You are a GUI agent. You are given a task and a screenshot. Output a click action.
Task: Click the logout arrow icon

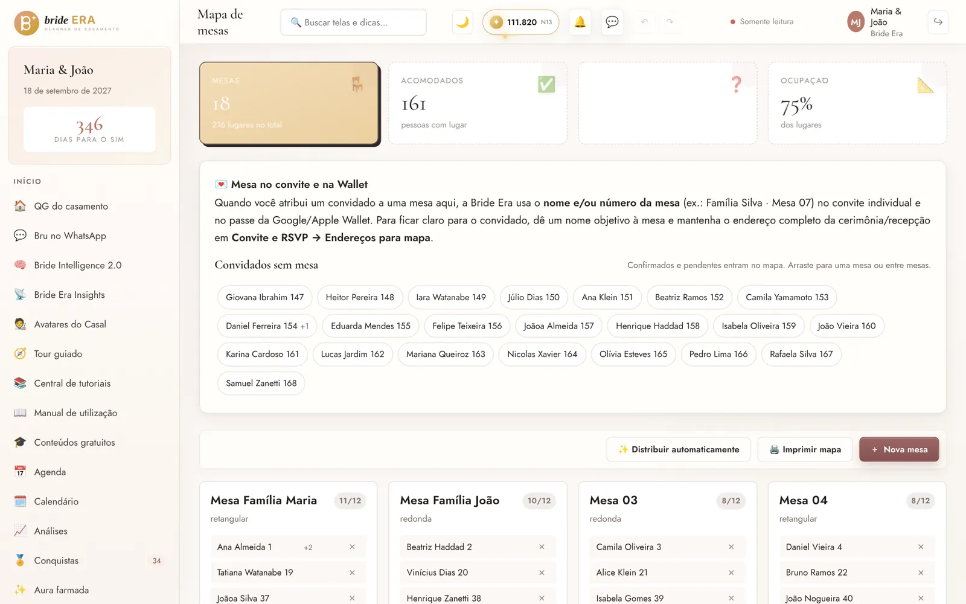(938, 22)
